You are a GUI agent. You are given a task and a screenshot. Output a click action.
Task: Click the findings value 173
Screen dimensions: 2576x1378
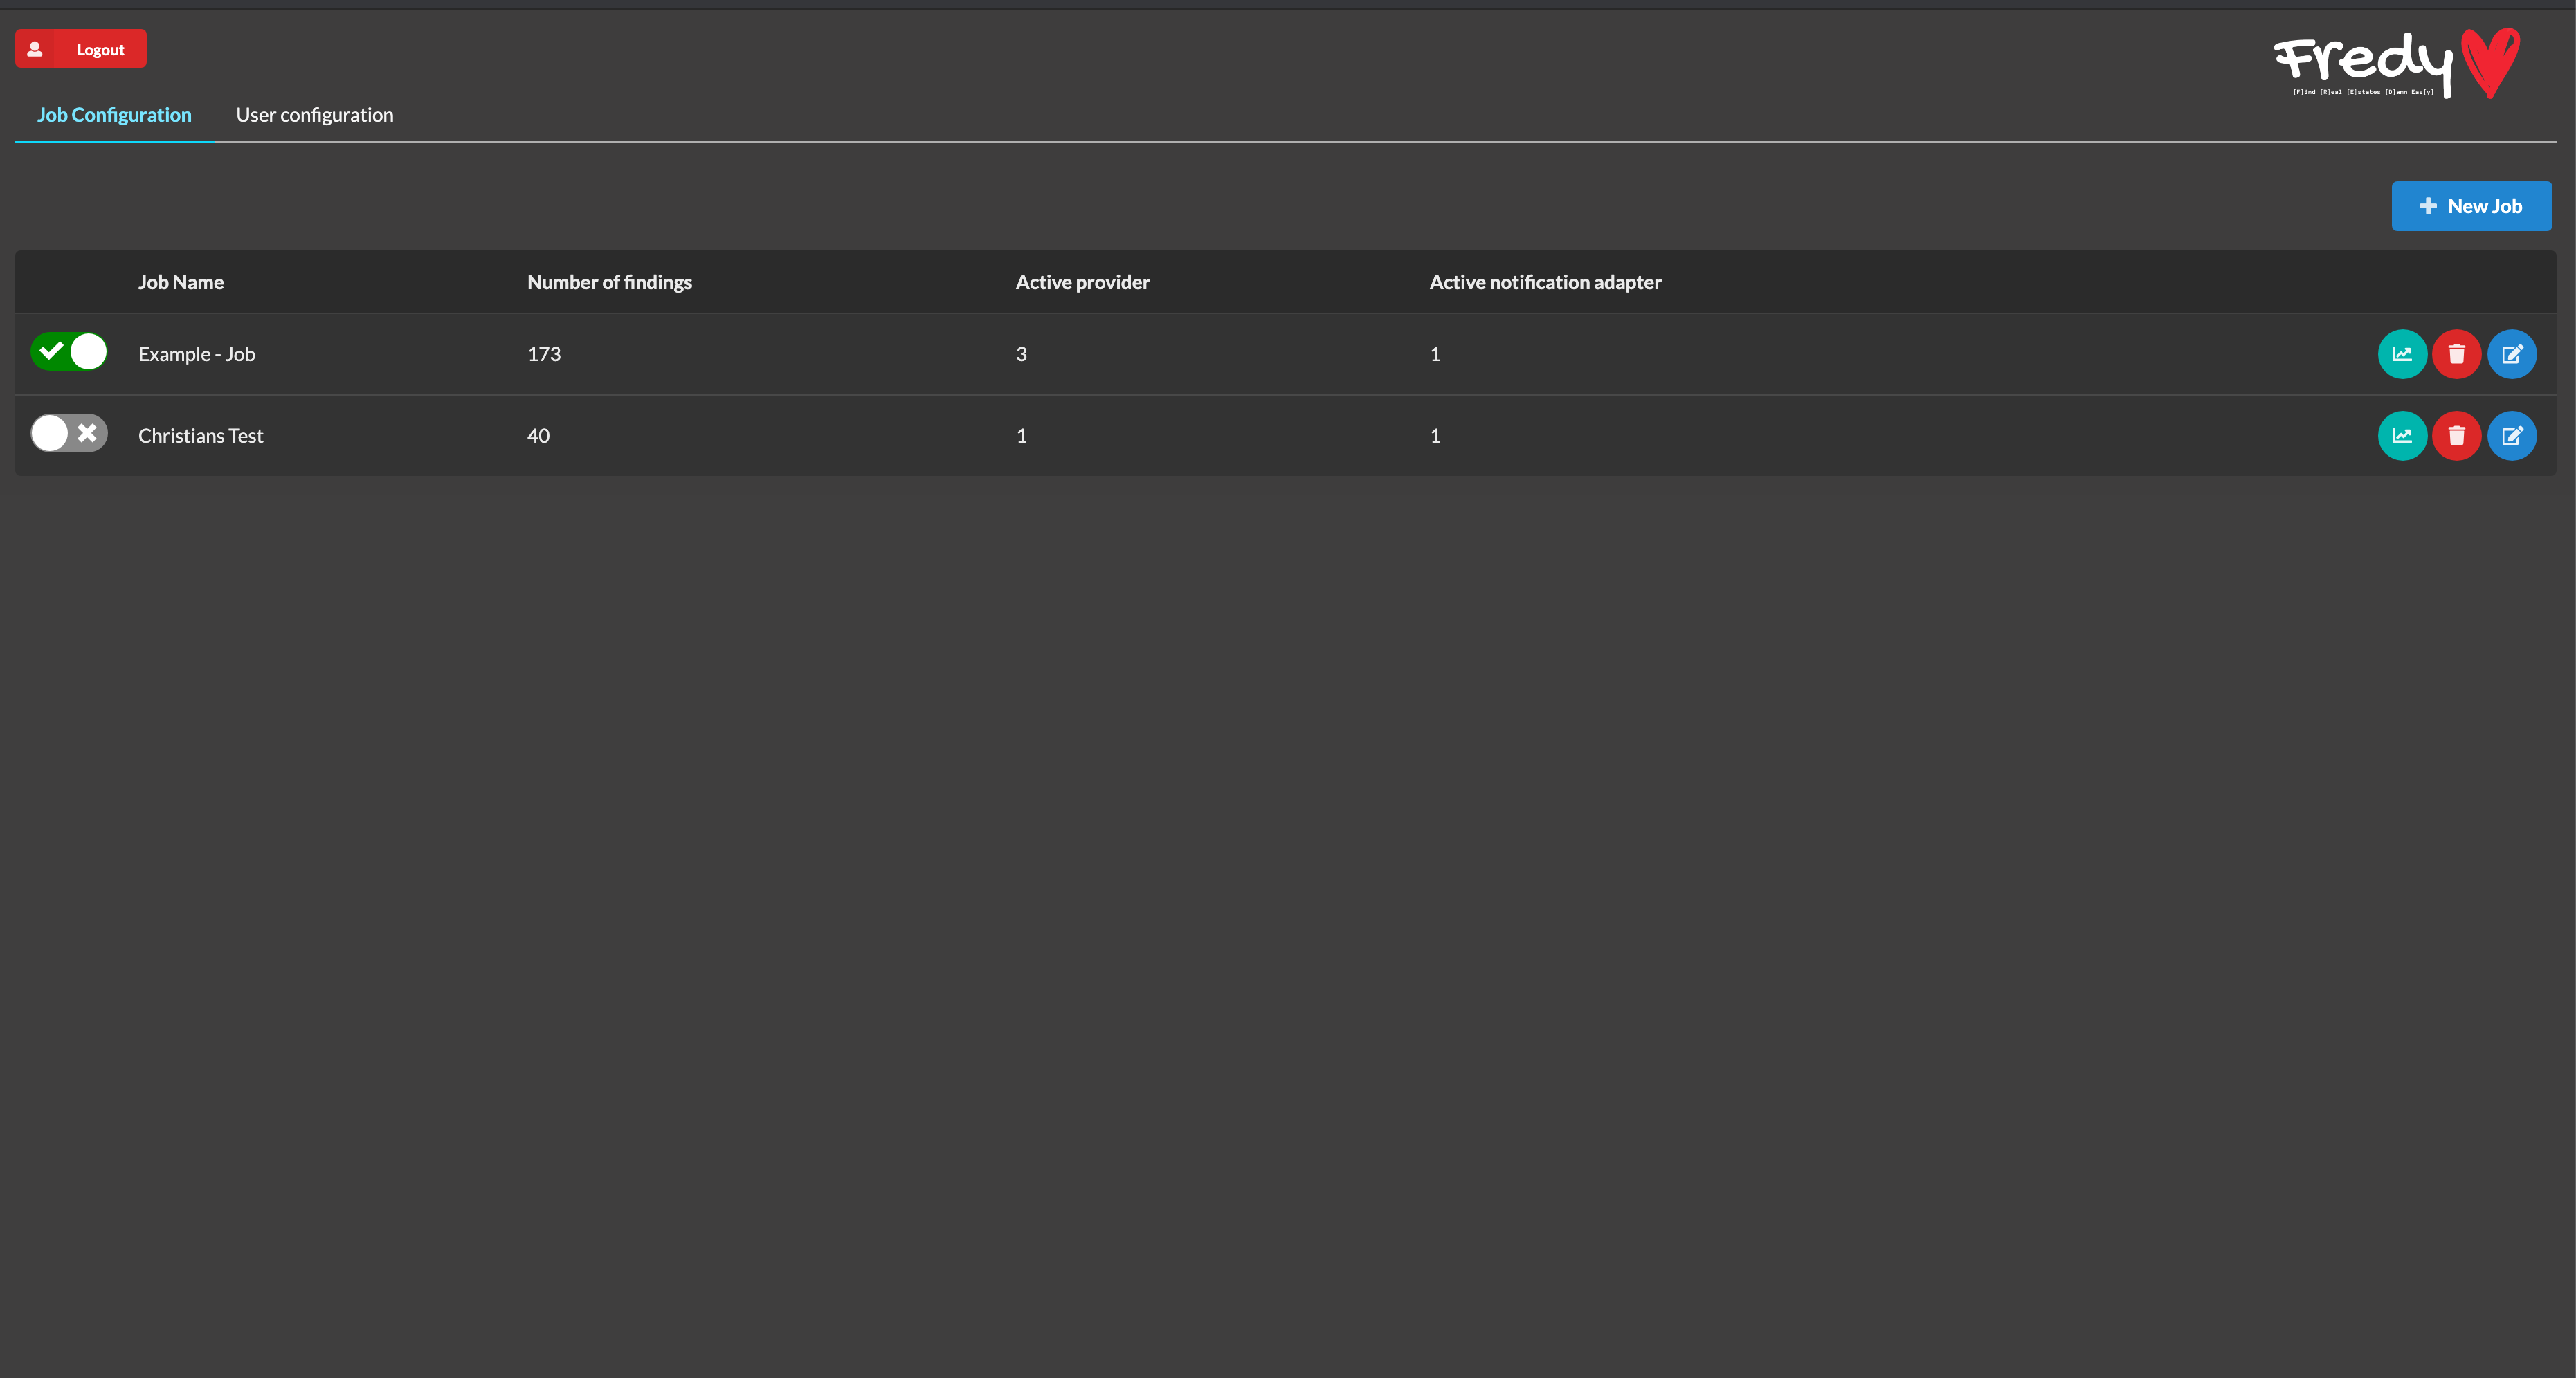click(x=544, y=353)
